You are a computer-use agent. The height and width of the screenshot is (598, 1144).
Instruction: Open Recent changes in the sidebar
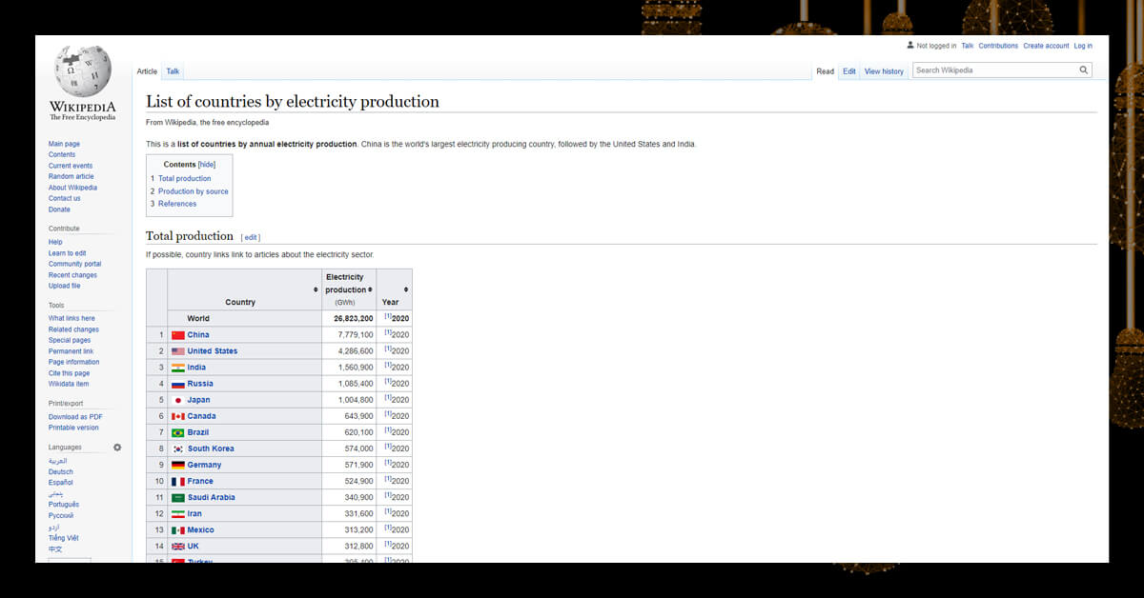pyautogui.click(x=72, y=275)
